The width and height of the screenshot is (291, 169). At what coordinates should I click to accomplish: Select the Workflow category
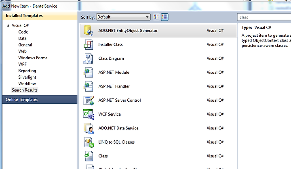point(27,83)
